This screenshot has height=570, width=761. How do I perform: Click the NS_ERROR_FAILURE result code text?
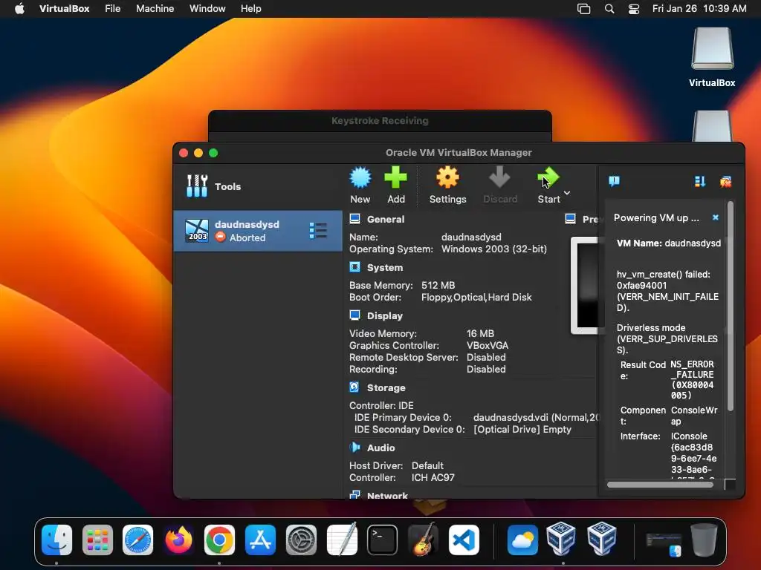point(692,380)
